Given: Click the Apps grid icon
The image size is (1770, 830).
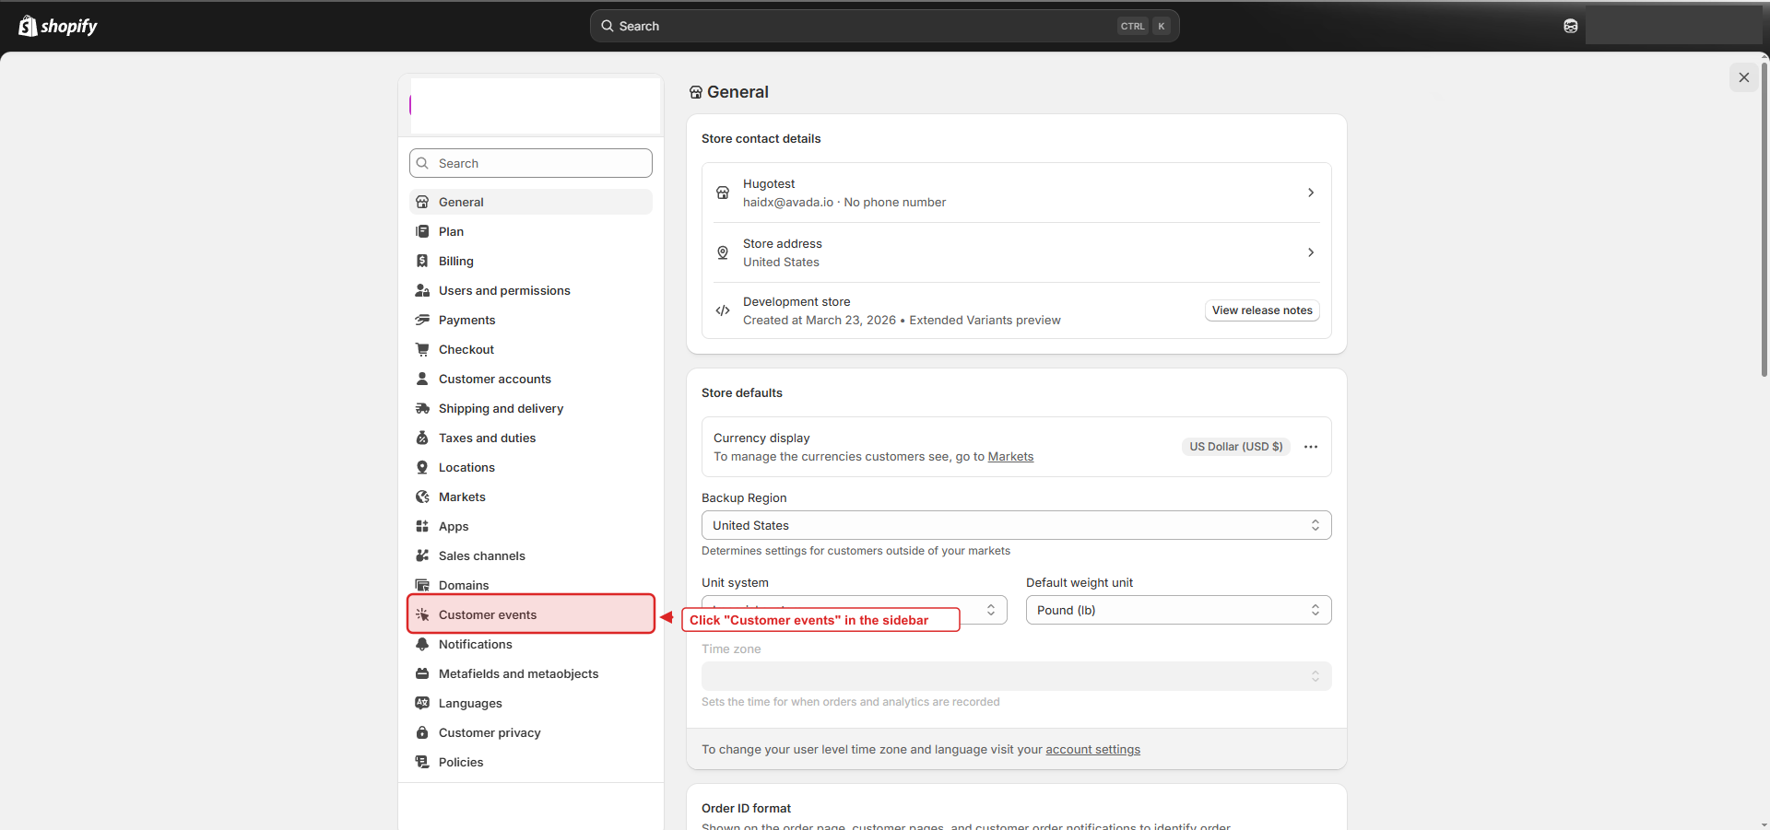Looking at the screenshot, I should (x=422, y=526).
